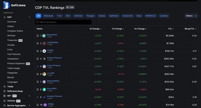Click the Liquity protocol logo
The height and width of the screenshot is (108, 201).
[x=44, y=51]
